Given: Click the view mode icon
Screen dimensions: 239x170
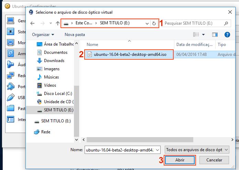Looking at the screenshot, I should [196, 35].
